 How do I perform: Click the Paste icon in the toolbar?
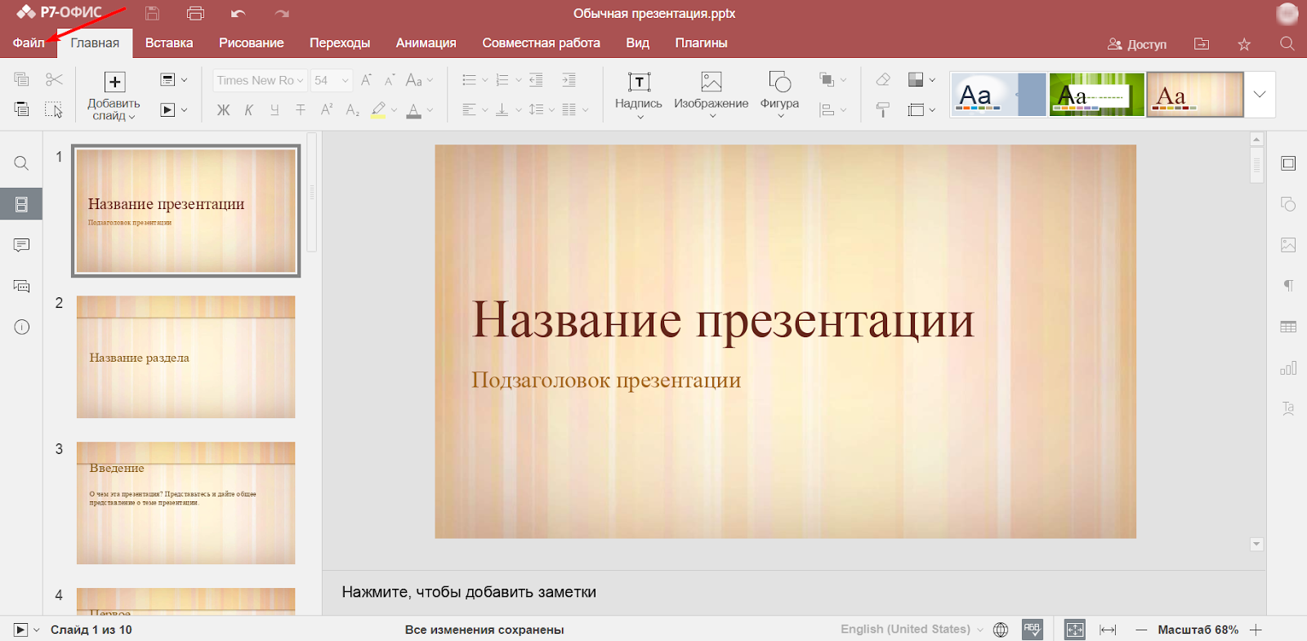22,109
